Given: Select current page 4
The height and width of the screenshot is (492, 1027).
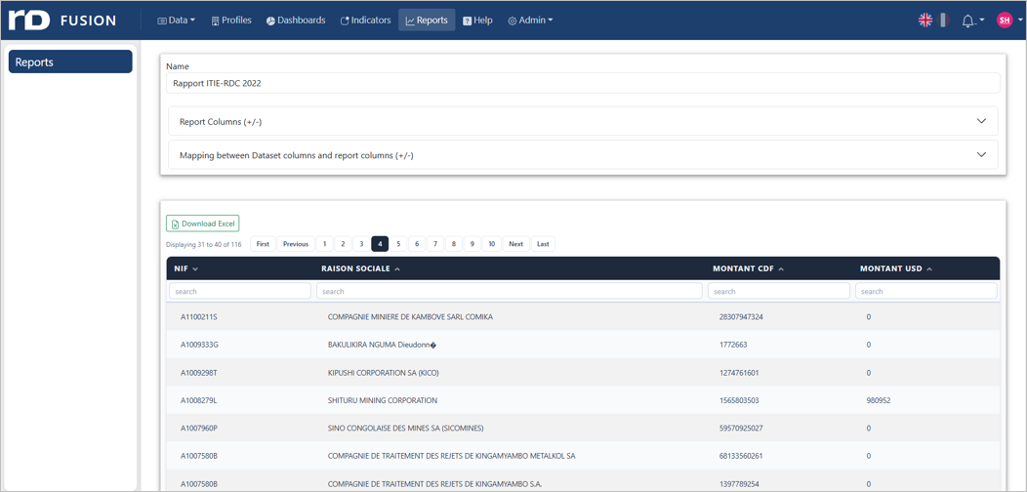Looking at the screenshot, I should coord(380,244).
